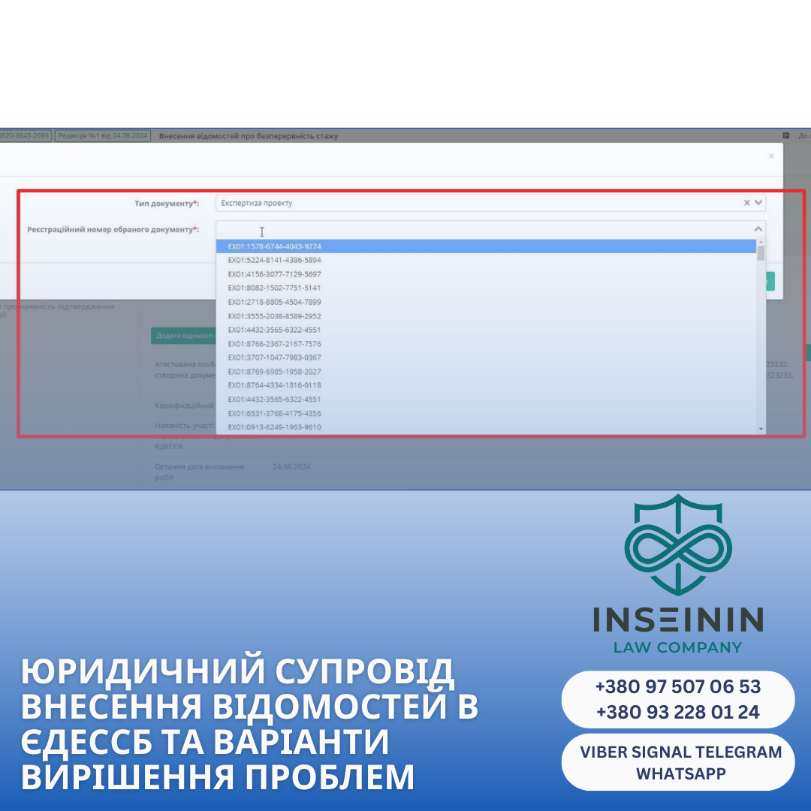Select EX01:1578-6744-4043-9274 from the list

tap(486, 246)
